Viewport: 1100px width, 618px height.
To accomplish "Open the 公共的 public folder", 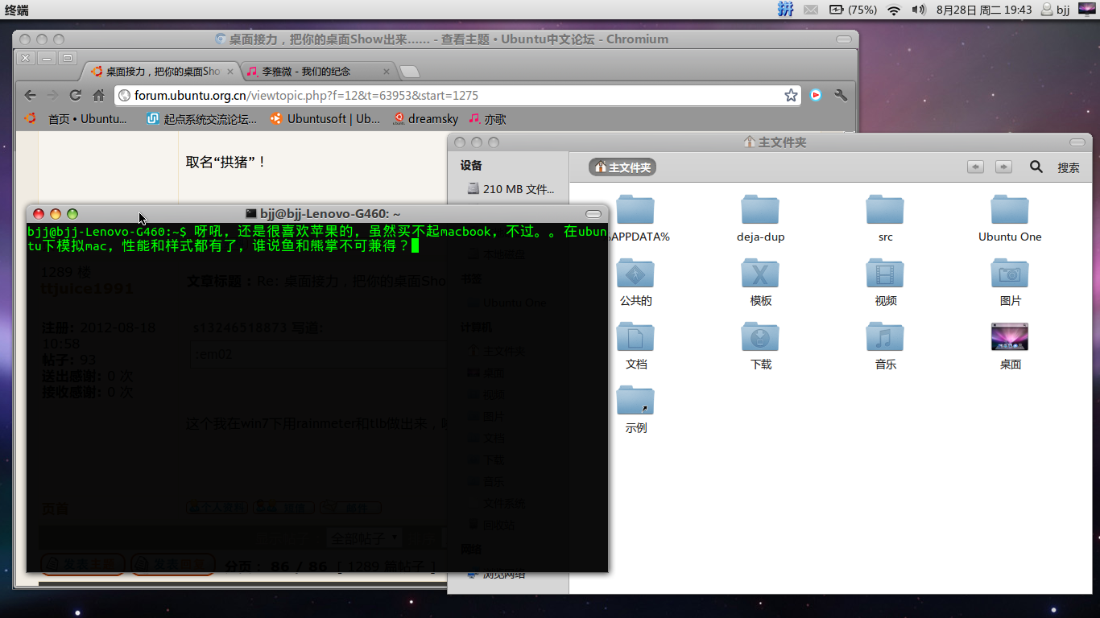I will (635, 282).
